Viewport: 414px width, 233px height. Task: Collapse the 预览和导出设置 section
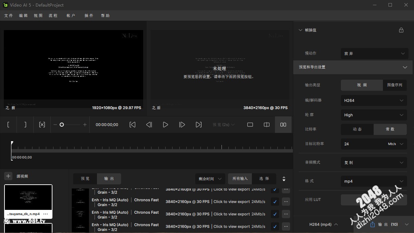pyautogui.click(x=405, y=67)
